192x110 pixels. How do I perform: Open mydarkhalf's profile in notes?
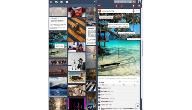pos(105,101)
